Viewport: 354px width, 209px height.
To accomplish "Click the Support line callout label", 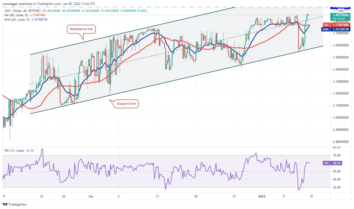I will tap(126, 104).
